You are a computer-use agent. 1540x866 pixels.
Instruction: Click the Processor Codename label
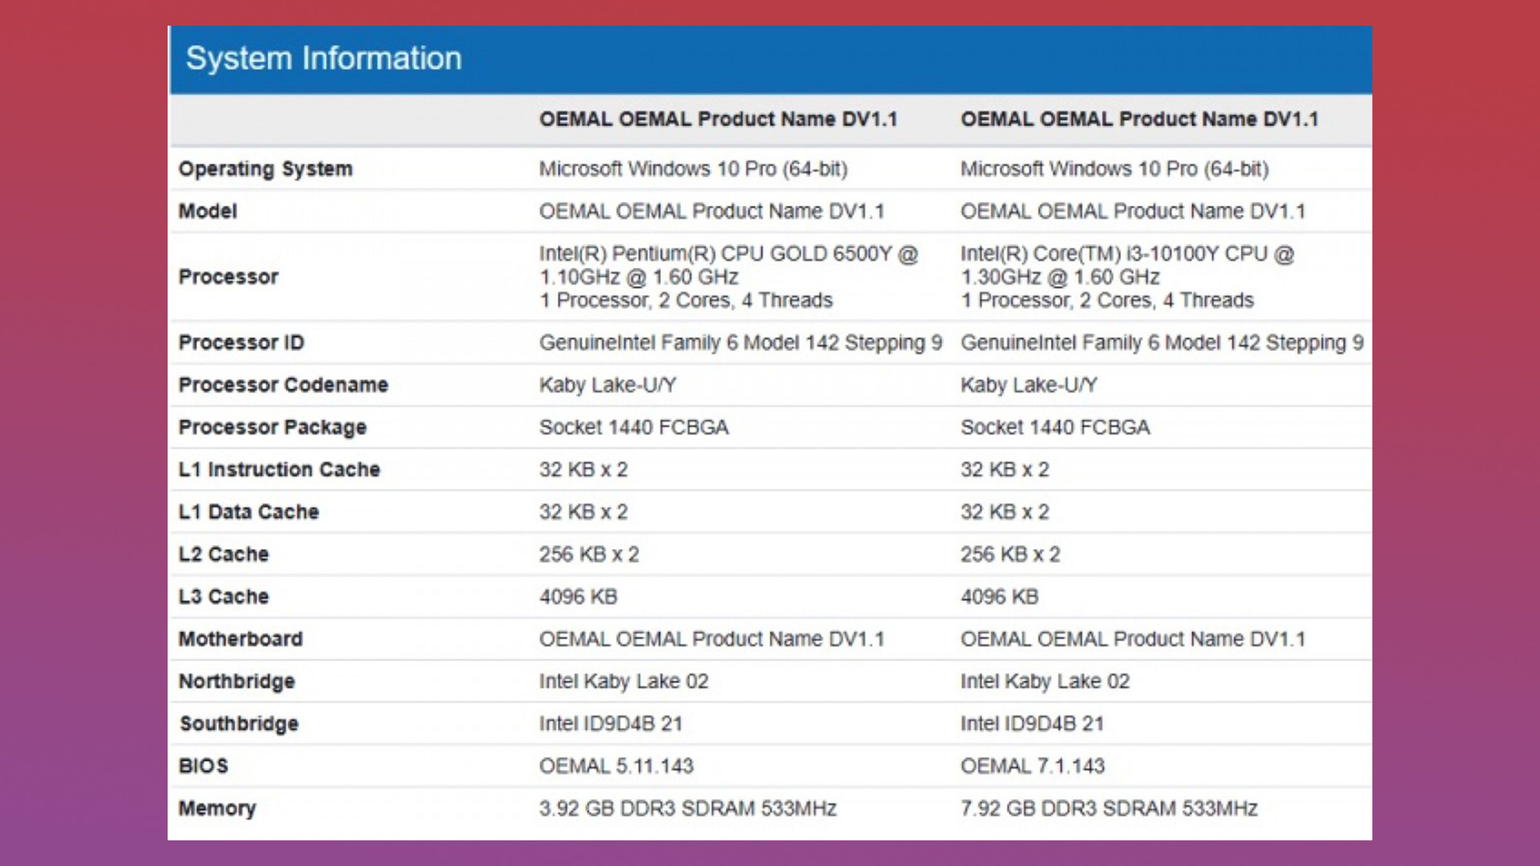pos(284,385)
